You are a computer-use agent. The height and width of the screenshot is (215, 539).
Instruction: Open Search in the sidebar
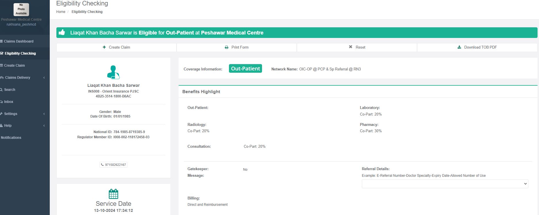9,90
